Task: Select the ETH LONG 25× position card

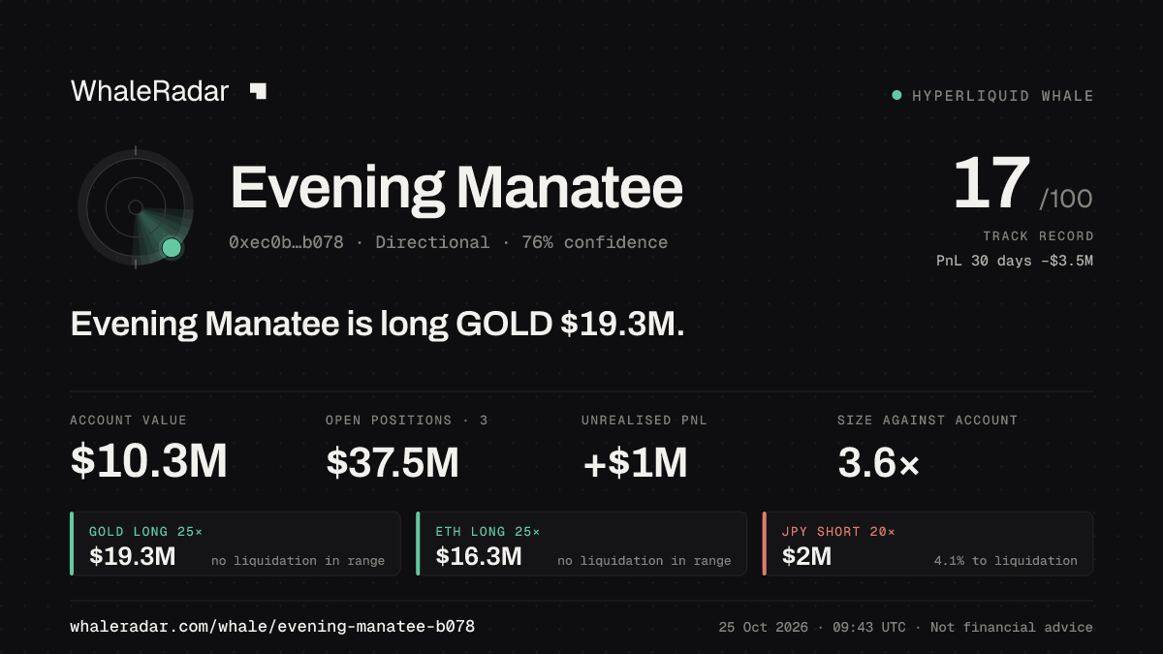Action: (581, 544)
